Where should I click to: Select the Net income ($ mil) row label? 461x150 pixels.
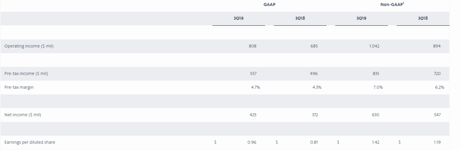(x=23, y=115)
